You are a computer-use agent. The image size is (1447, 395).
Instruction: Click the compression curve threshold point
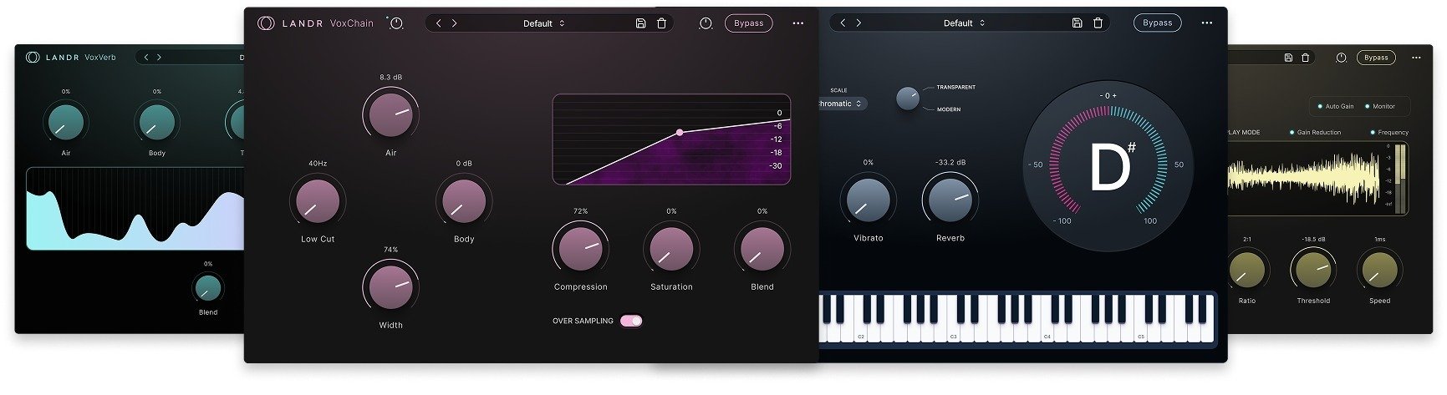point(680,132)
